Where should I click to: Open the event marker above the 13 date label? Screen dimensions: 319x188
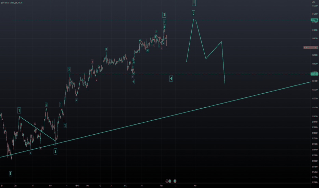175,181
